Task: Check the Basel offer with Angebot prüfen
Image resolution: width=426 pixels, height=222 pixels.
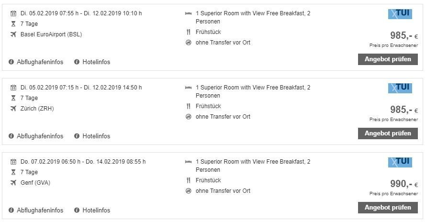Action: (388, 59)
